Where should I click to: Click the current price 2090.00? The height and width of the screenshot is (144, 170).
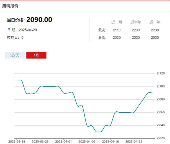(x=39, y=20)
